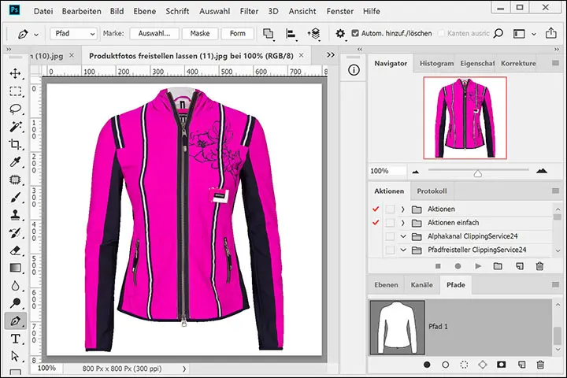Open the Filter menu
This screenshot has width=567, height=378.
click(x=249, y=12)
